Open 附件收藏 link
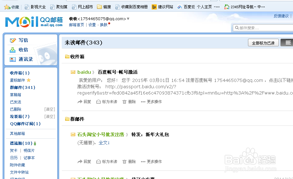 [17, 165]
